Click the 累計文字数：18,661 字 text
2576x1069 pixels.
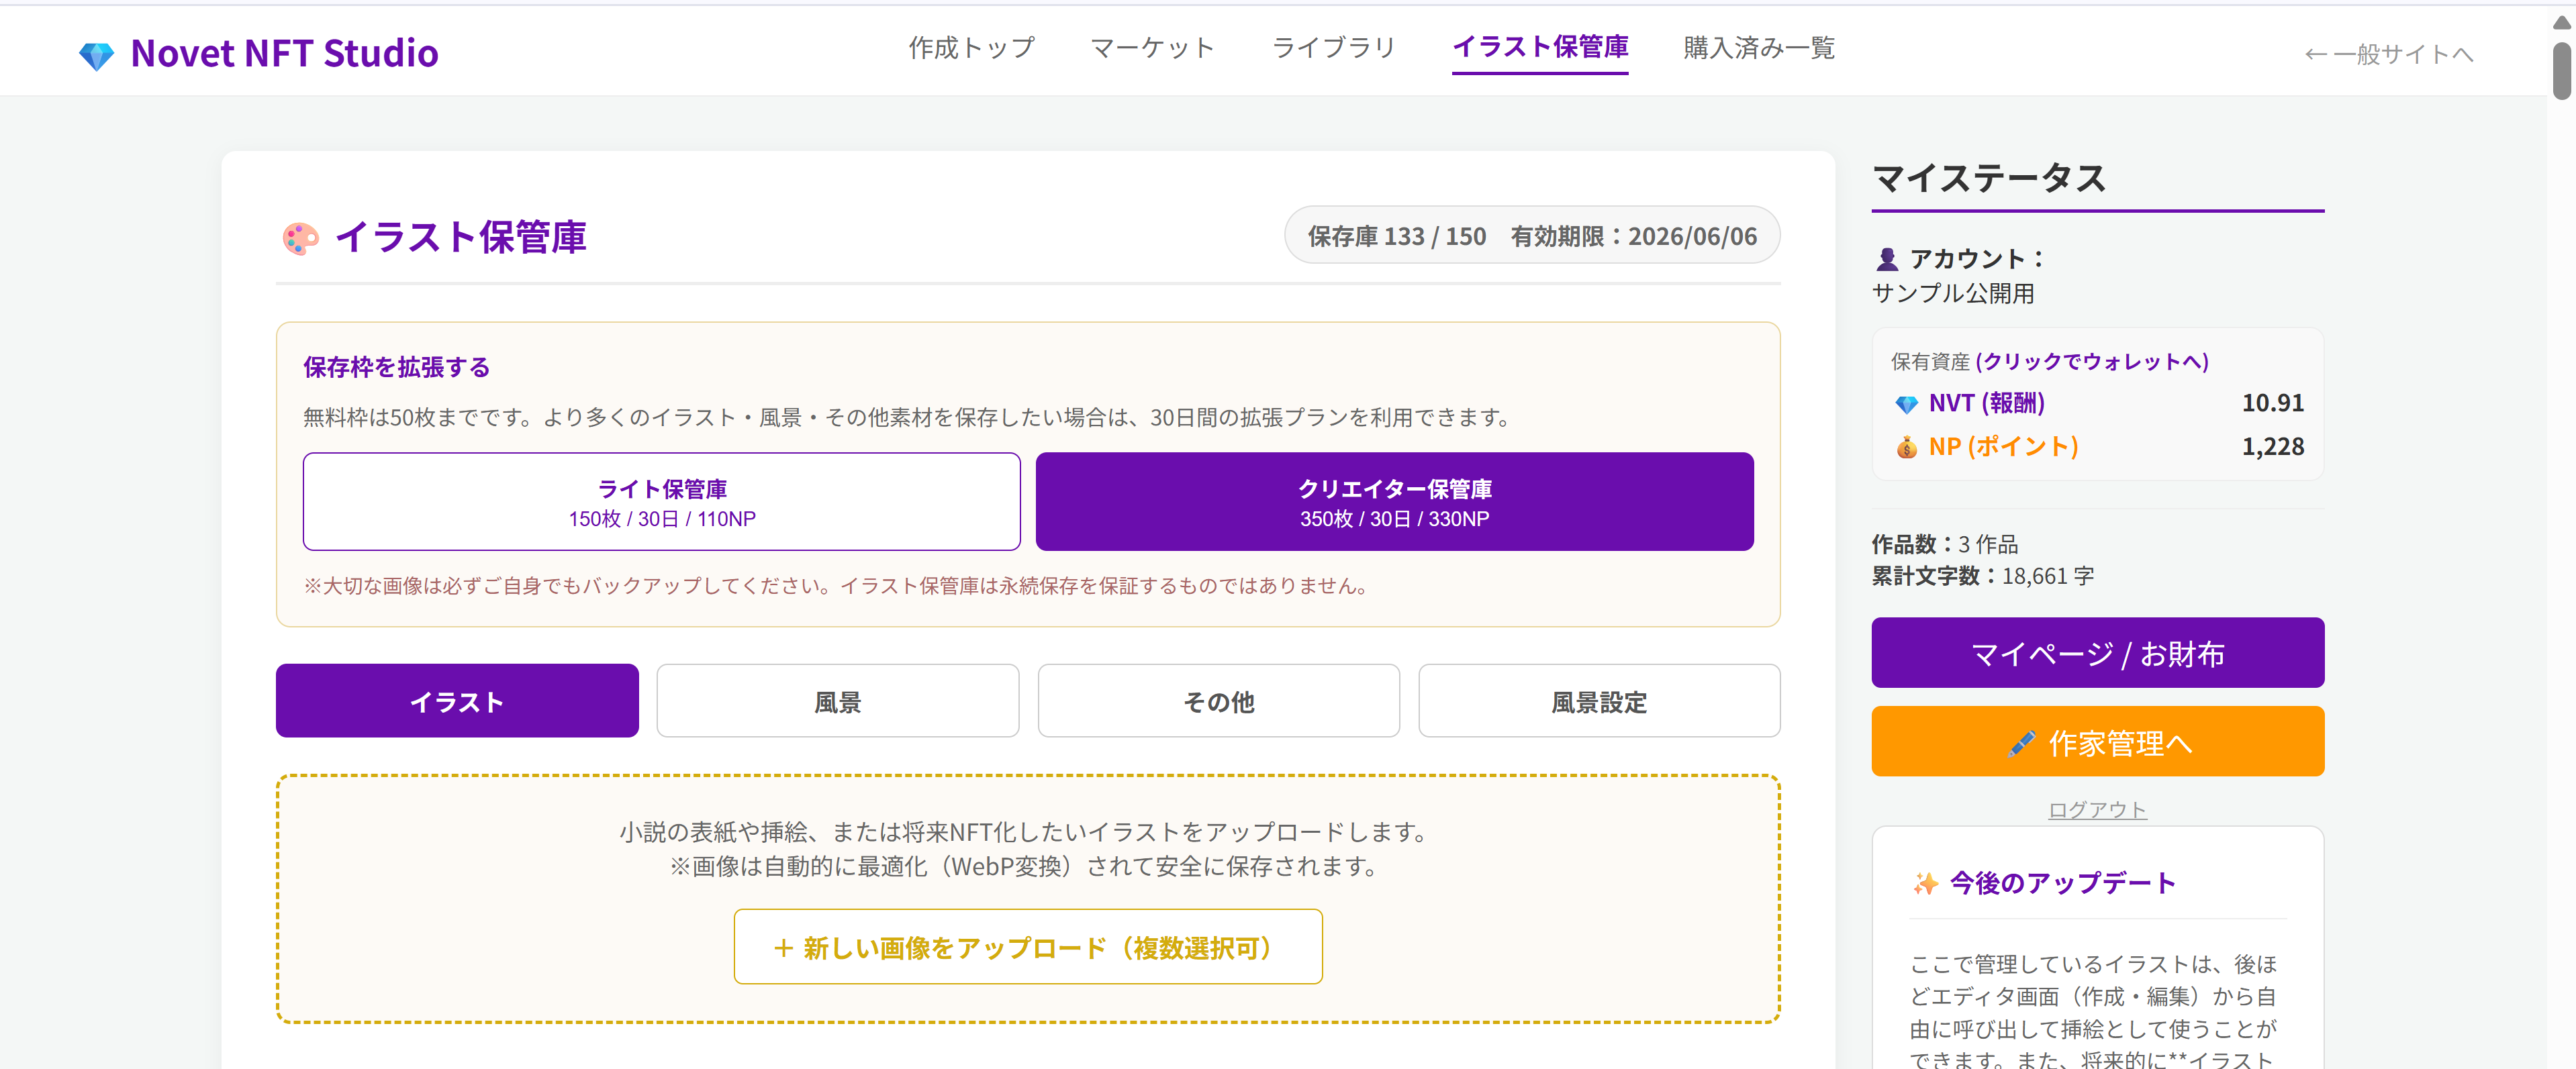point(1983,576)
